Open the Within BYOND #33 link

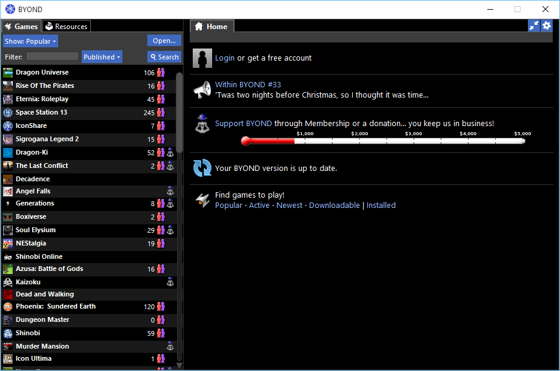coord(248,85)
